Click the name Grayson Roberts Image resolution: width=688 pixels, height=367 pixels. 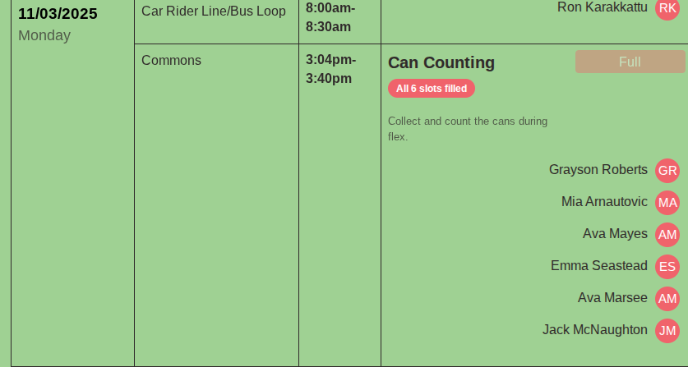tap(598, 170)
